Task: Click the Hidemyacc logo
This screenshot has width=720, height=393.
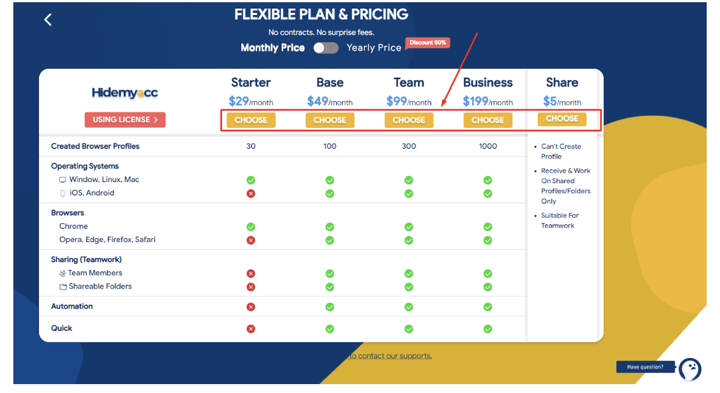Action: tap(125, 93)
